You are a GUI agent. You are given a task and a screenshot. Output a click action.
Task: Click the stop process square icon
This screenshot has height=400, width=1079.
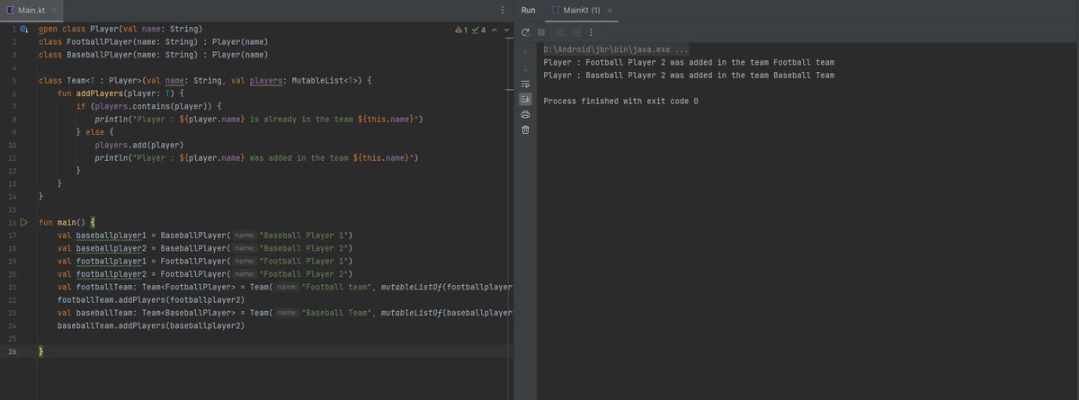click(x=542, y=31)
